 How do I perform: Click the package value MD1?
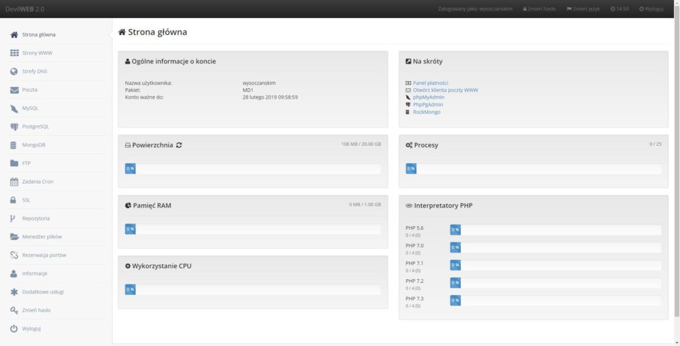click(x=248, y=90)
